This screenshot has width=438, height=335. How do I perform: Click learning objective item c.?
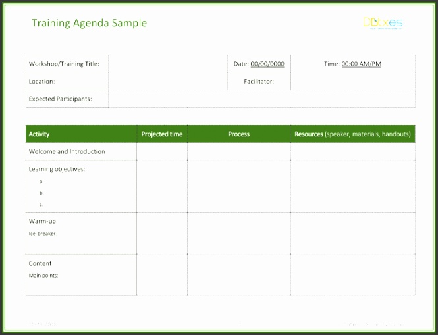click(41, 205)
